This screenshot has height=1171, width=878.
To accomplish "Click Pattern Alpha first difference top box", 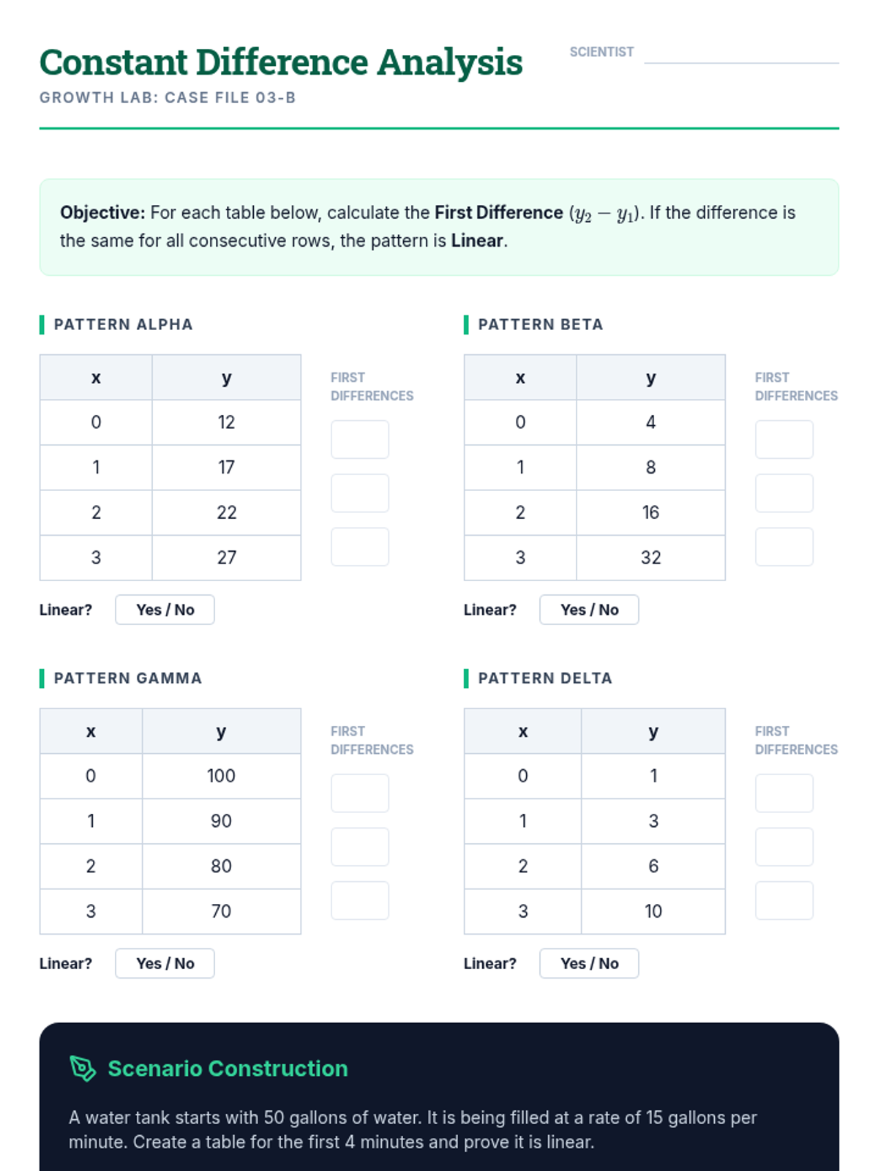I will 359,439.
